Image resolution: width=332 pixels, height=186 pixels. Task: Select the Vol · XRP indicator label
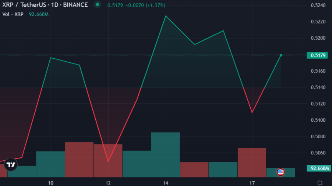(x=13, y=14)
